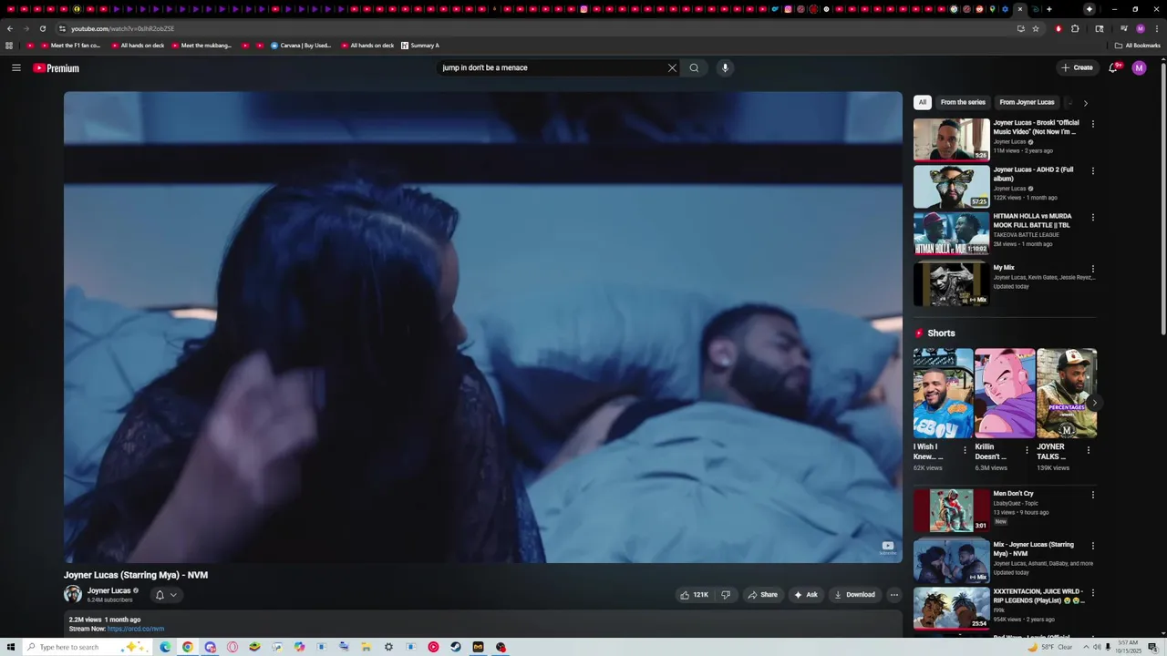Open more actions for the video
This screenshot has width=1167, height=656.
894,595
